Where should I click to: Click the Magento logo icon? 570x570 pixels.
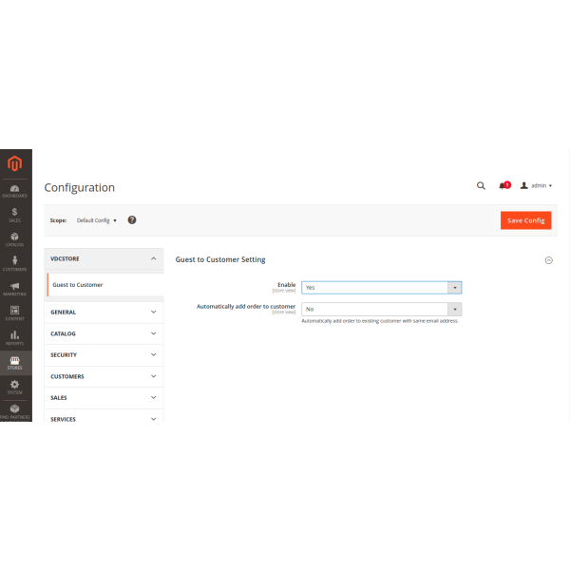coord(15,164)
